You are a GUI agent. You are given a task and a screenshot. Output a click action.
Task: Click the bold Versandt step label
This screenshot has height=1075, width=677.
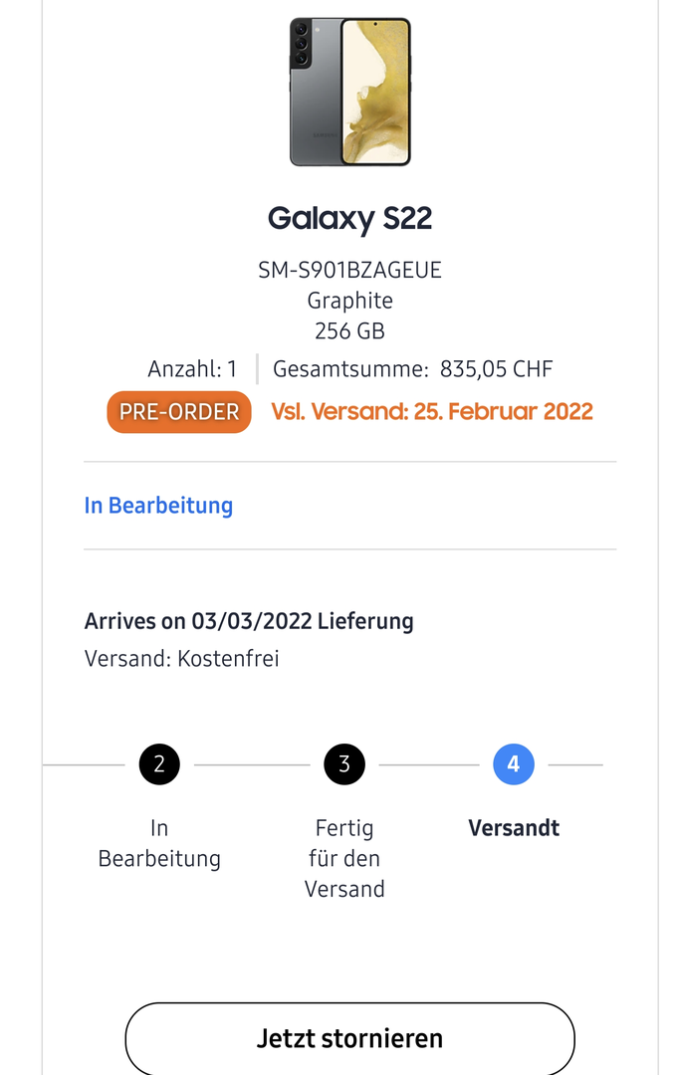click(x=514, y=828)
